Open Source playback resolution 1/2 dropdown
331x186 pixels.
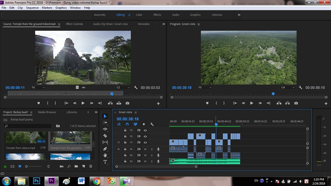[123, 88]
